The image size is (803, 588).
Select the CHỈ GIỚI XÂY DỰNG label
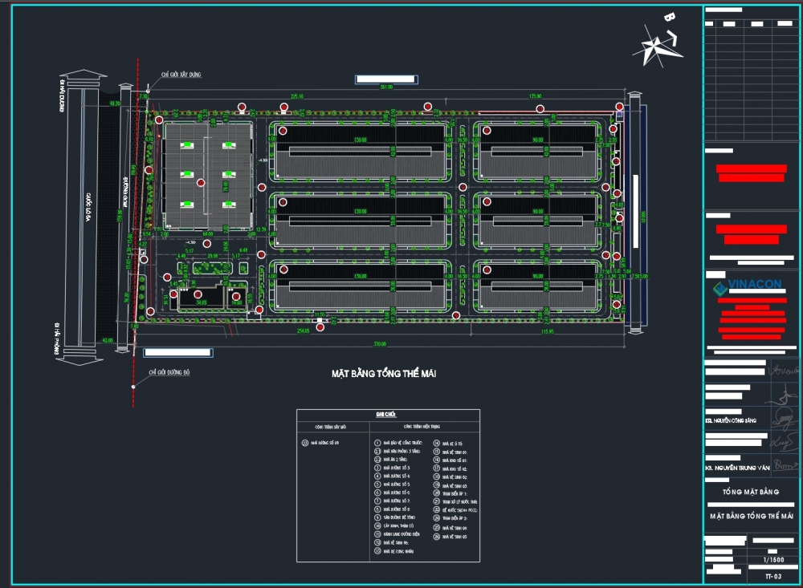click(x=181, y=75)
